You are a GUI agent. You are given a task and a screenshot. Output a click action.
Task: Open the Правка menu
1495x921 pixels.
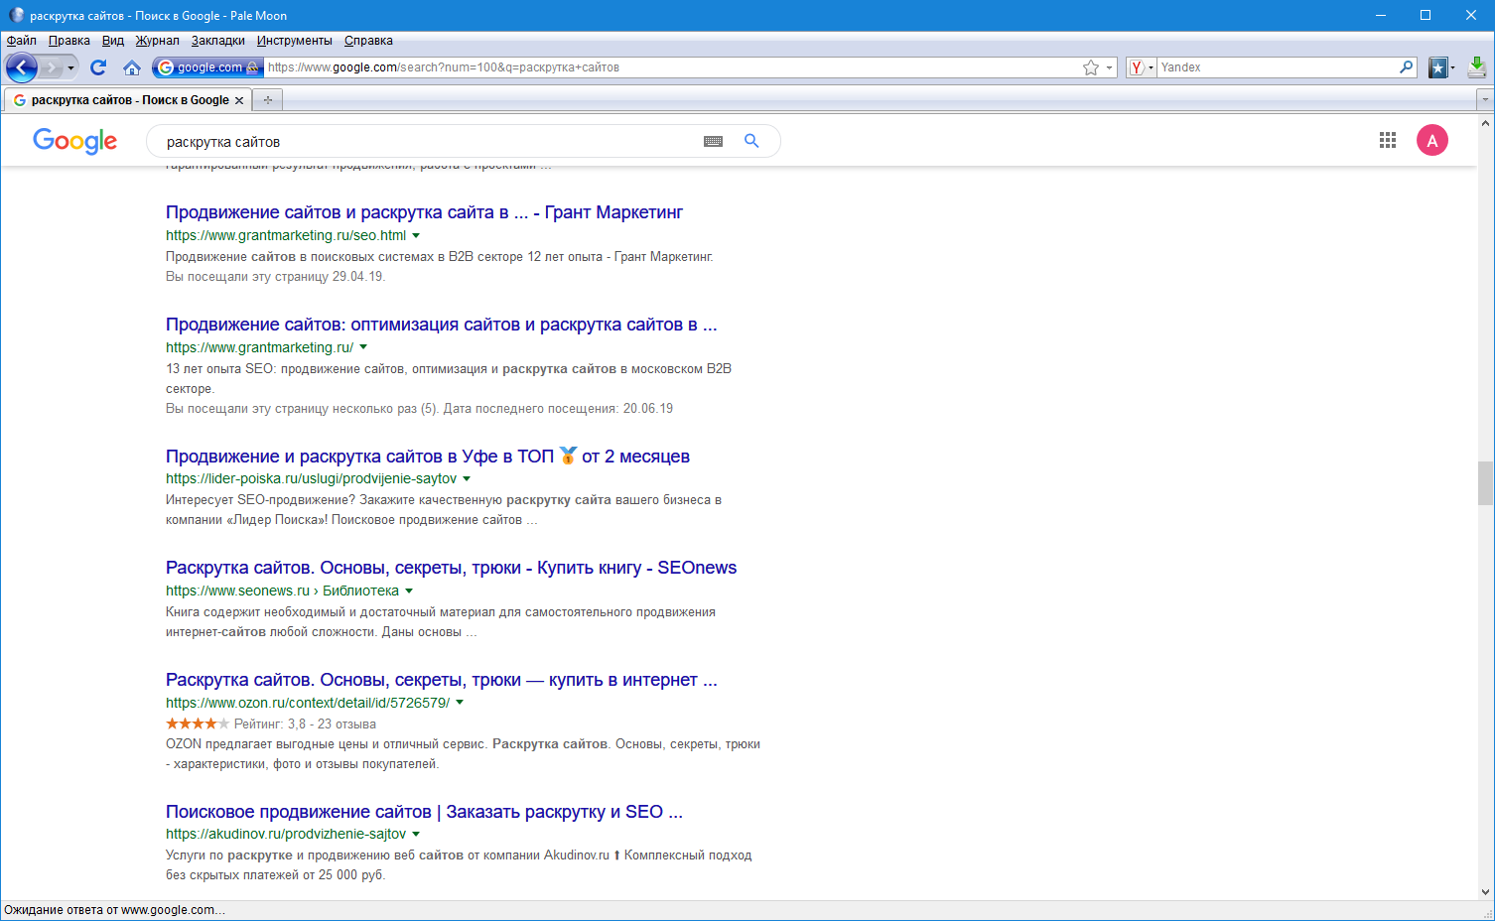pos(69,41)
